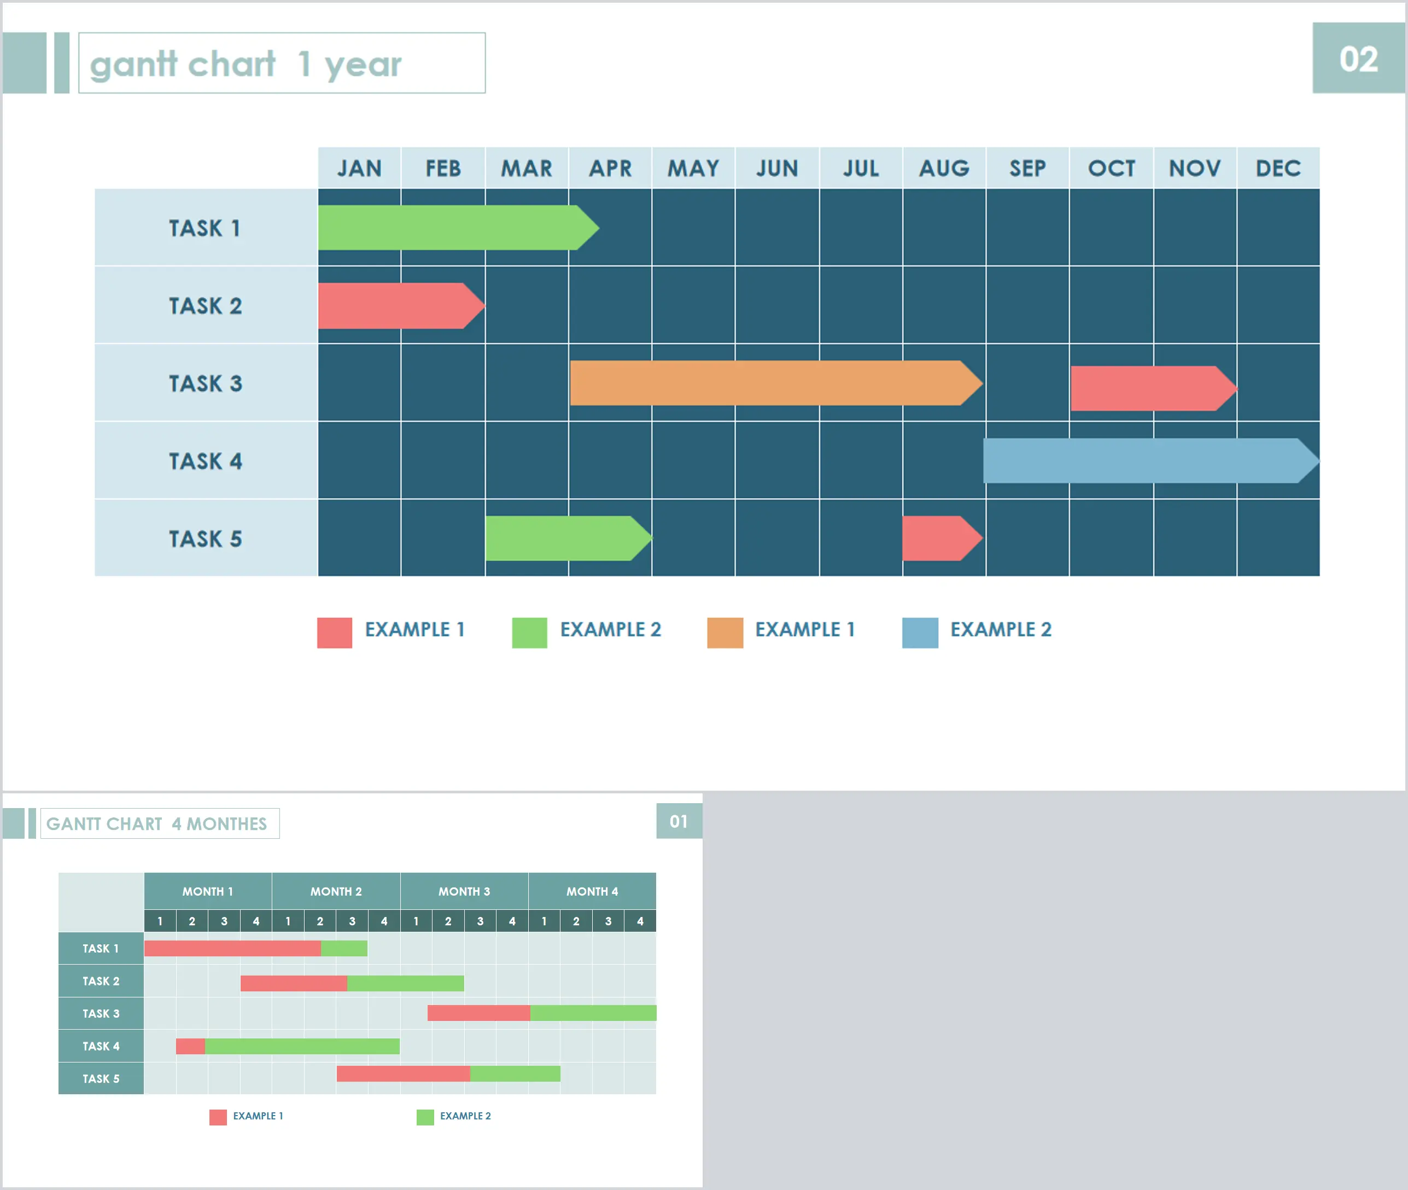Viewport: 1408px width, 1190px height.
Task: Click the APR column header
Action: [610, 167]
